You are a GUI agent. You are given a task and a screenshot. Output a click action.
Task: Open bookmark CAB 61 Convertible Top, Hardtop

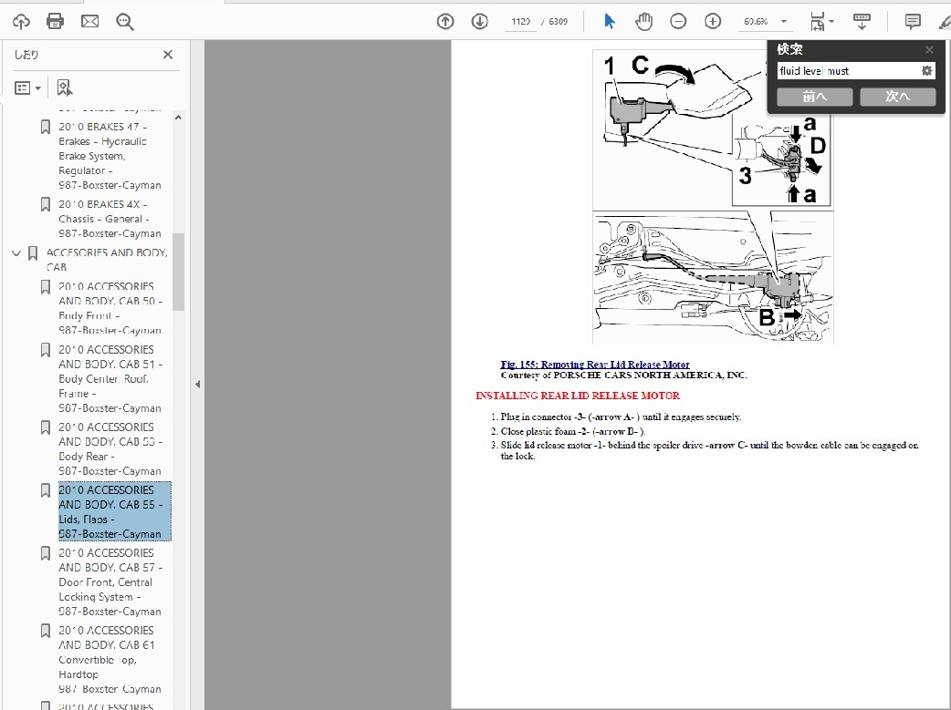[x=110, y=660]
